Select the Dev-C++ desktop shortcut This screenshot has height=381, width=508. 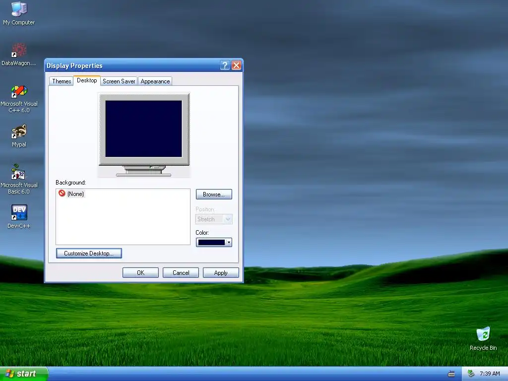[x=19, y=217]
